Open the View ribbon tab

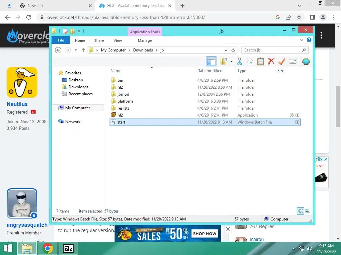[118, 41]
